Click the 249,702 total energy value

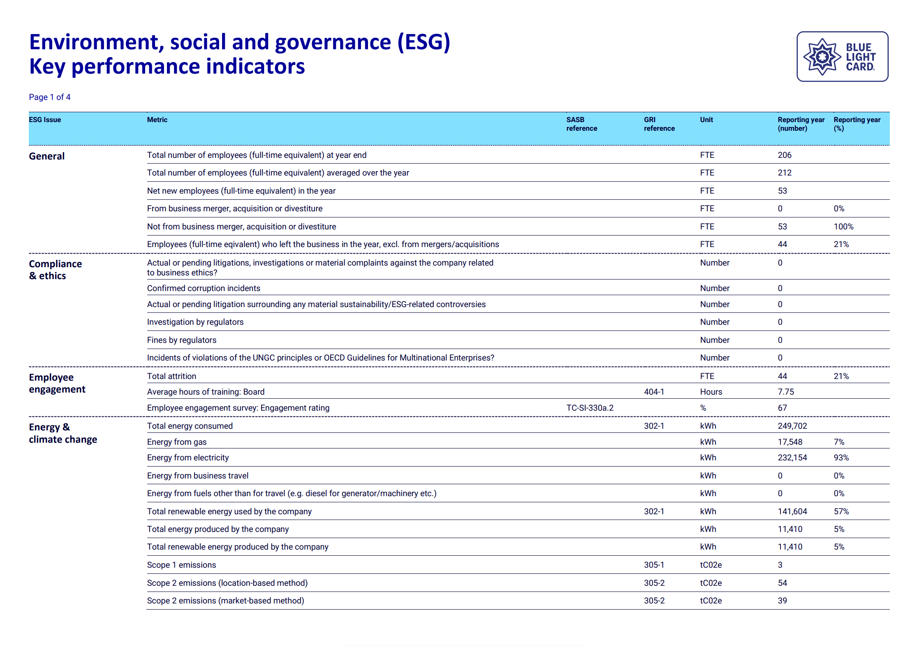click(x=792, y=426)
